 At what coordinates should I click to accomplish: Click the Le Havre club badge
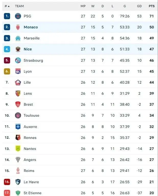point(18,182)
